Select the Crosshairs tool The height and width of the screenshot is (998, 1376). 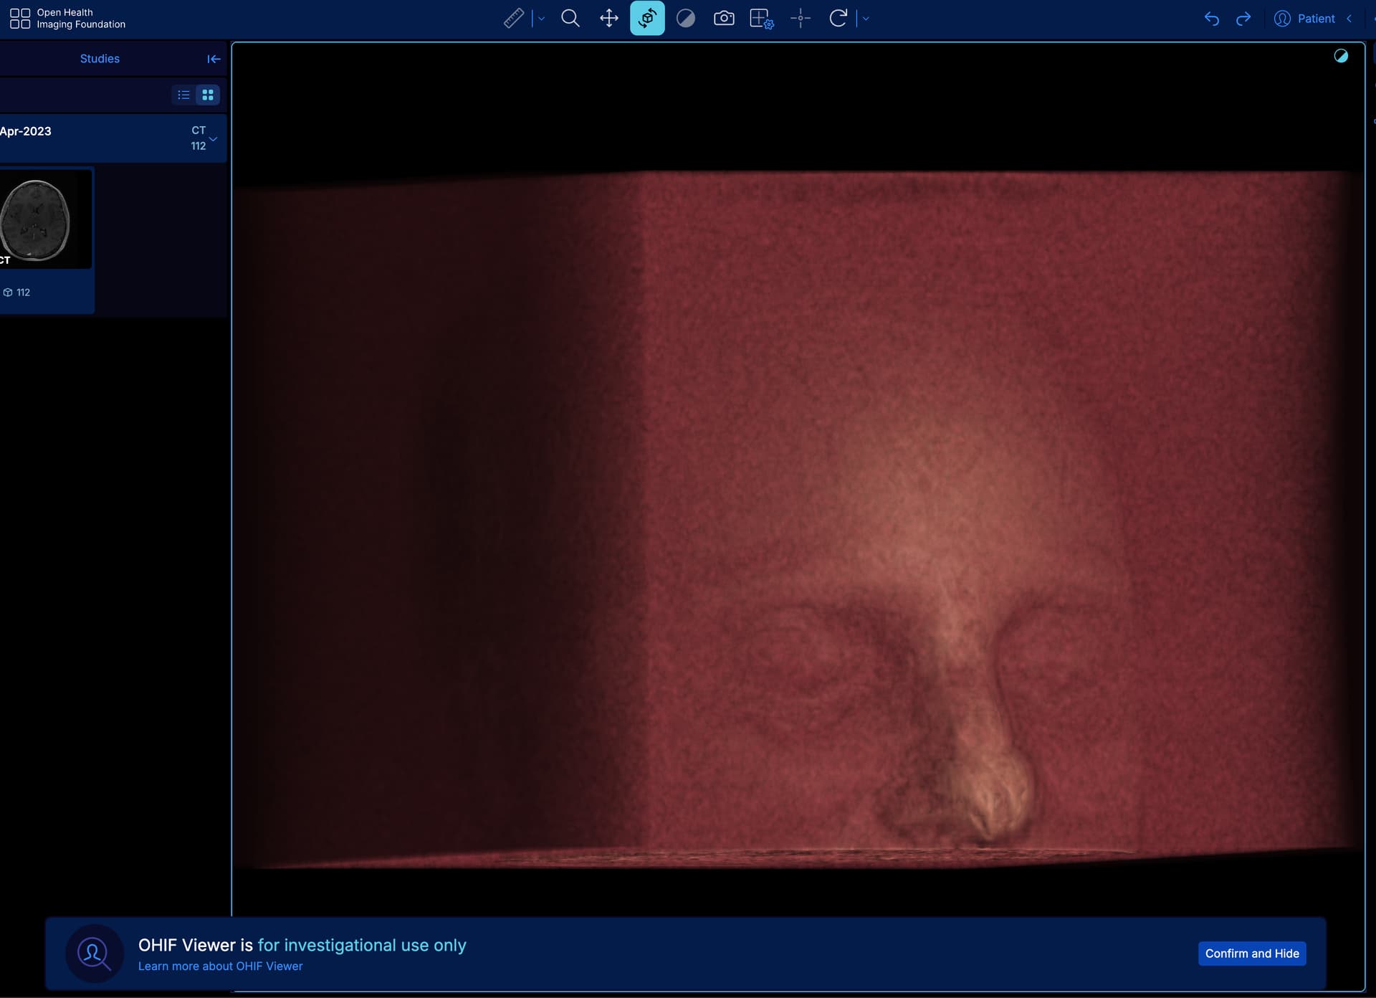pyautogui.click(x=801, y=19)
